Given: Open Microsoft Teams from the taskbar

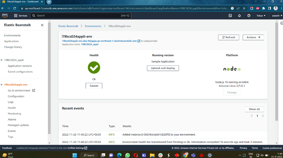Looking at the screenshot, I should click(193, 155).
